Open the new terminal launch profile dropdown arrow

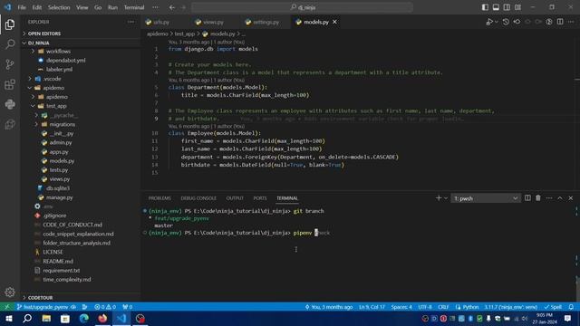446,198
